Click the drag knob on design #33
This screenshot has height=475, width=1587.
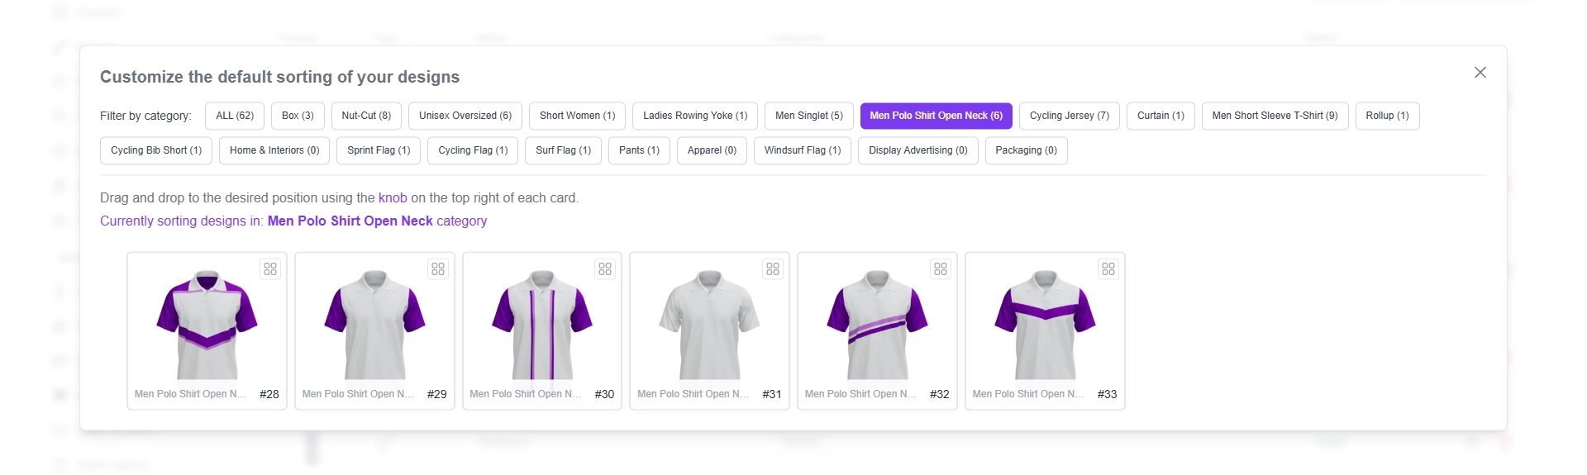(x=1108, y=269)
